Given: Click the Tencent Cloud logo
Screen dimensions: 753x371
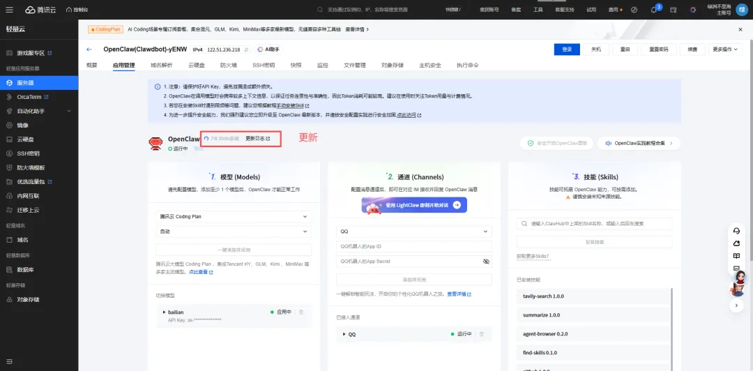Looking at the screenshot, I should (41, 10).
